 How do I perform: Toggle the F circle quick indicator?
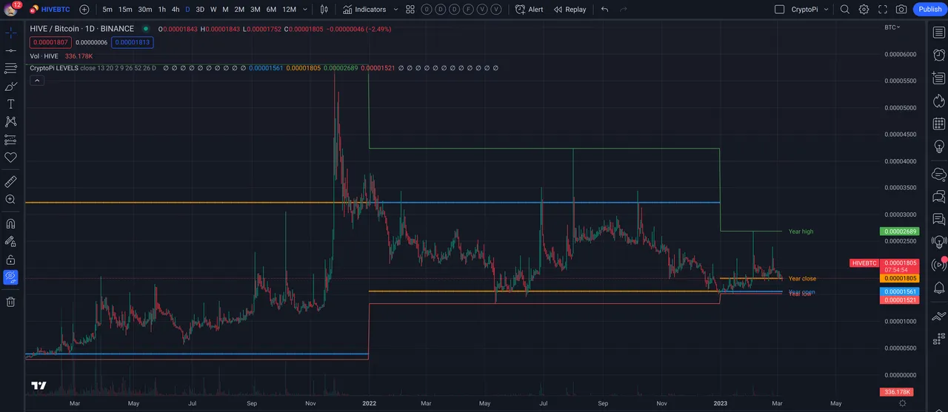click(468, 10)
